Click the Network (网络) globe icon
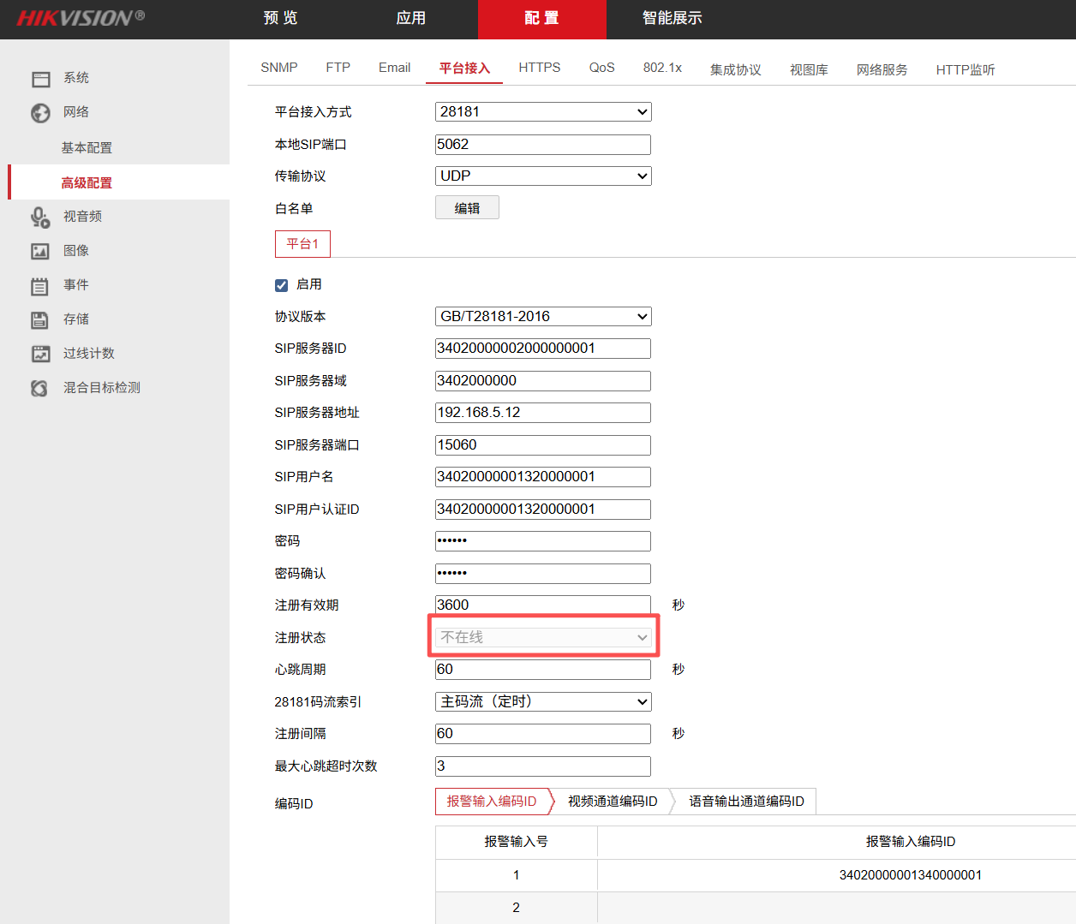The width and height of the screenshot is (1076, 924). (x=40, y=113)
